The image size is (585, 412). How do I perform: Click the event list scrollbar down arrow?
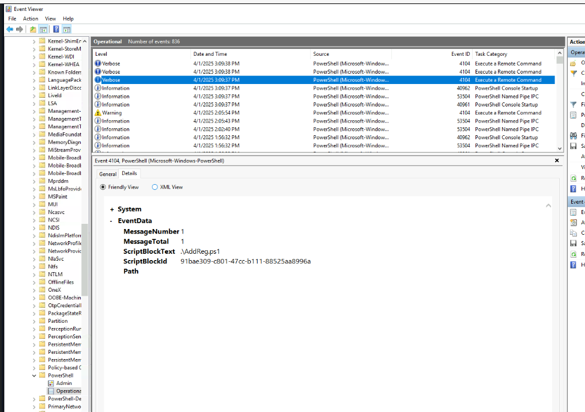tap(559, 148)
